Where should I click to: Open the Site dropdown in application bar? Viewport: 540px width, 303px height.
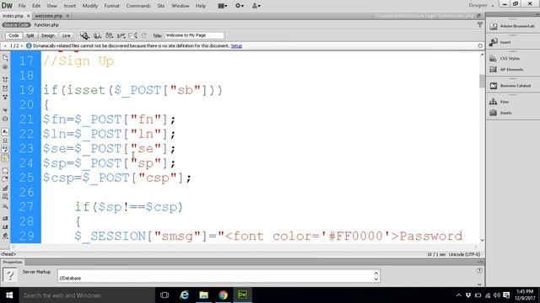pos(256,6)
